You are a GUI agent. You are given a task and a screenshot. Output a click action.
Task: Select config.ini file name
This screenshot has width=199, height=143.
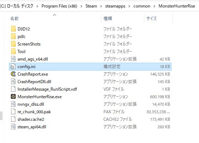(26, 67)
